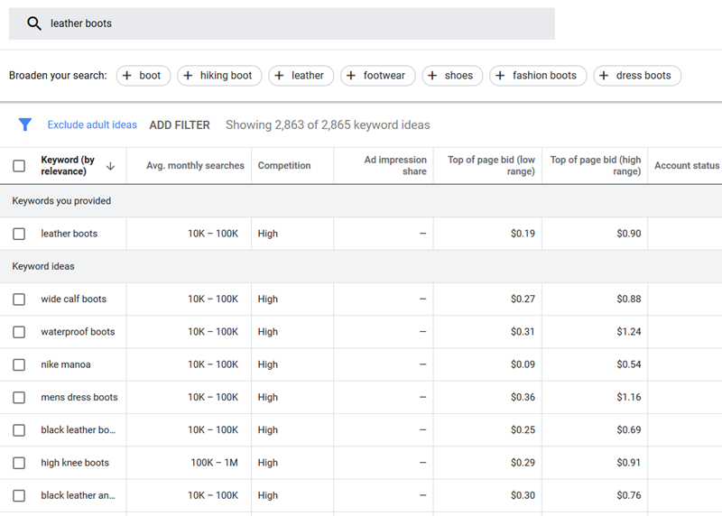Click the sort arrow beside Keyword column
722x516 pixels.
pyautogui.click(x=111, y=166)
